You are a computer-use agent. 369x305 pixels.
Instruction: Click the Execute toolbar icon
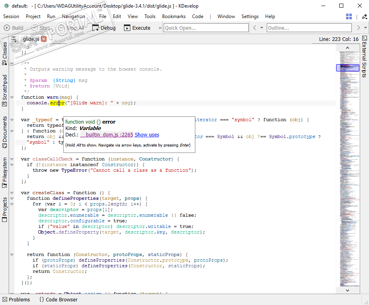pos(127,28)
